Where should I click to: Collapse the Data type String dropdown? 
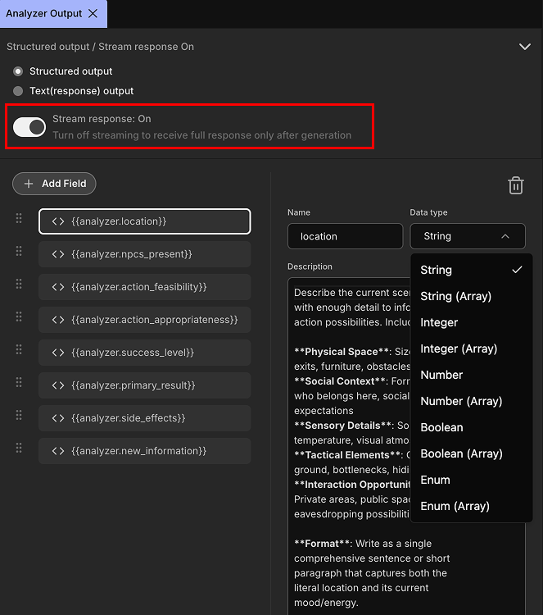(468, 236)
